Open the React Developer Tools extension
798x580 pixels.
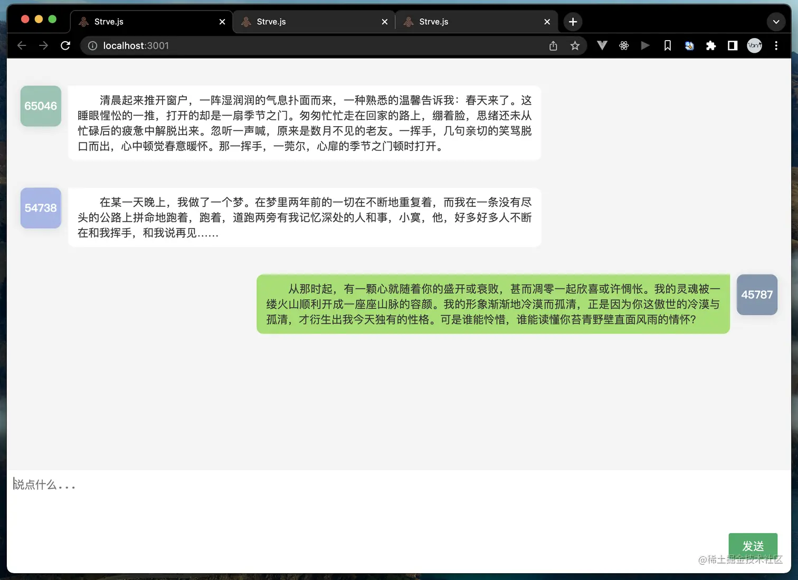[624, 46]
